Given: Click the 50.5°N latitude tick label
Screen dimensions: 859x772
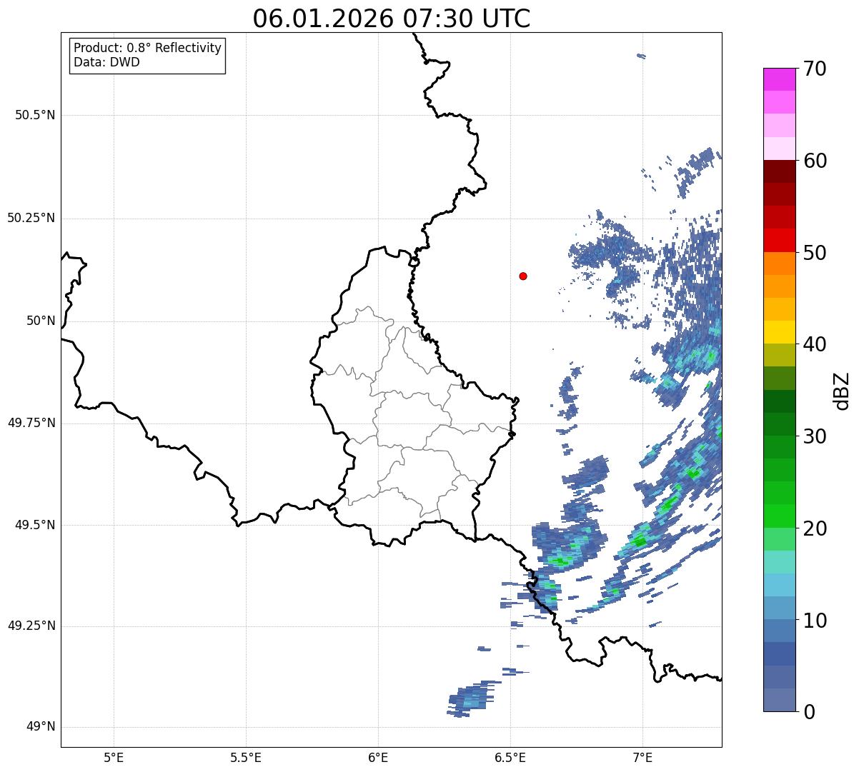Looking at the screenshot, I should click(35, 115).
